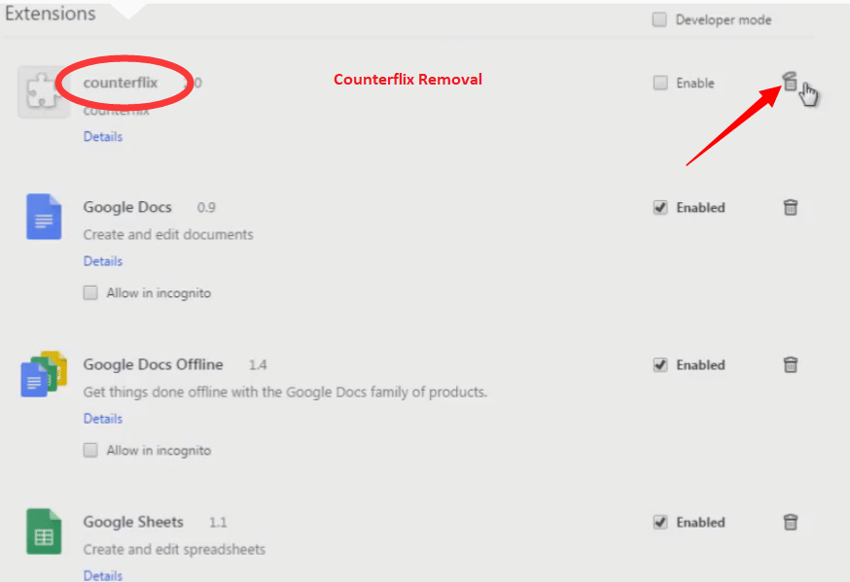Click the counterflix puzzle piece icon

[x=44, y=92]
